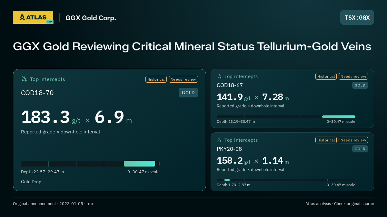Click Top intercepts title on COD18-67 card

click(241, 77)
